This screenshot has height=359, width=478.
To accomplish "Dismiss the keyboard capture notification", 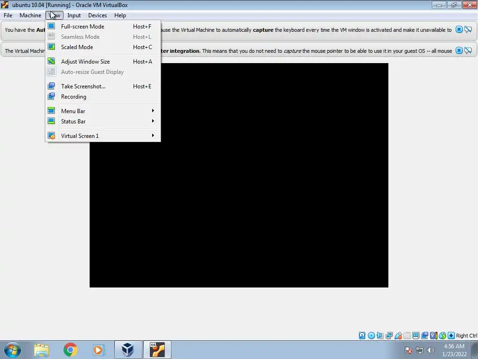I will click(x=459, y=29).
